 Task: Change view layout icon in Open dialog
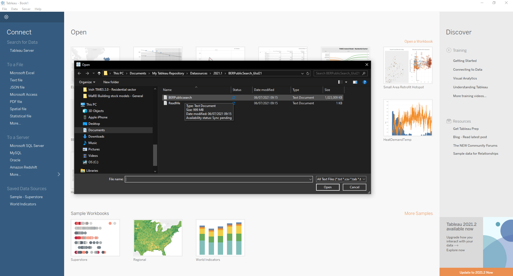click(340, 82)
